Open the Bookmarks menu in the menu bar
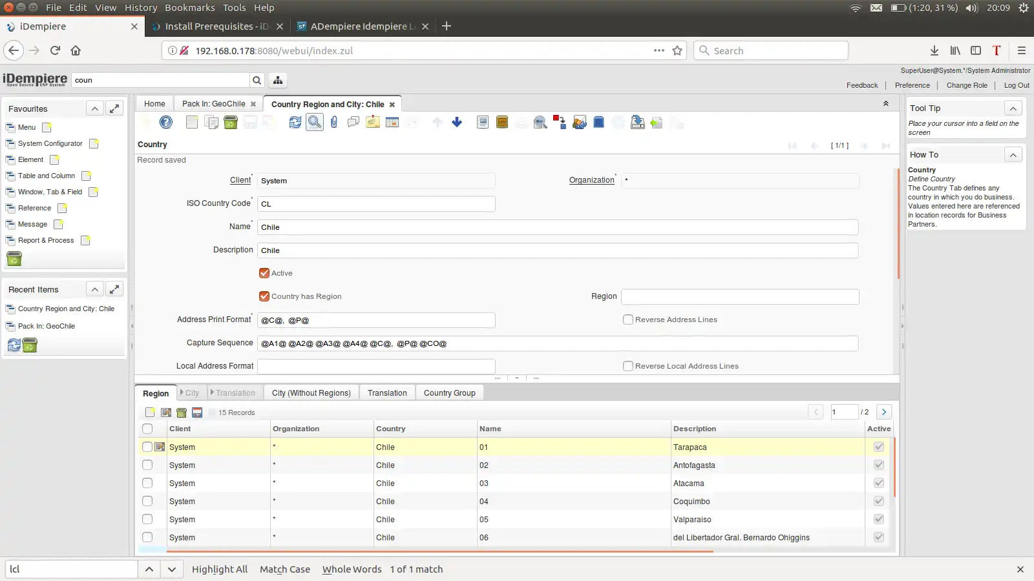This screenshot has width=1034, height=581. pos(190,8)
